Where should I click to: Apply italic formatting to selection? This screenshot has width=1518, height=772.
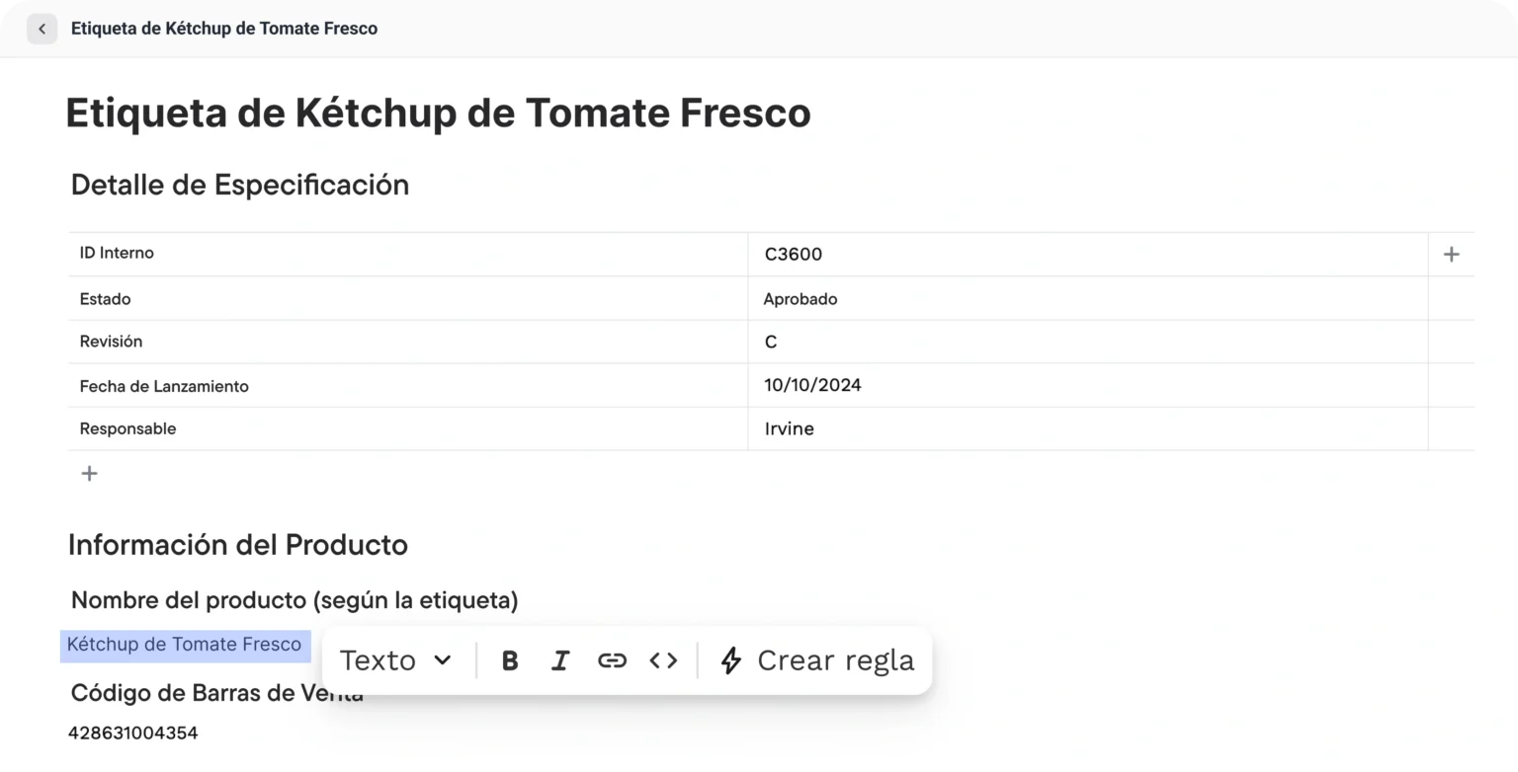560,660
